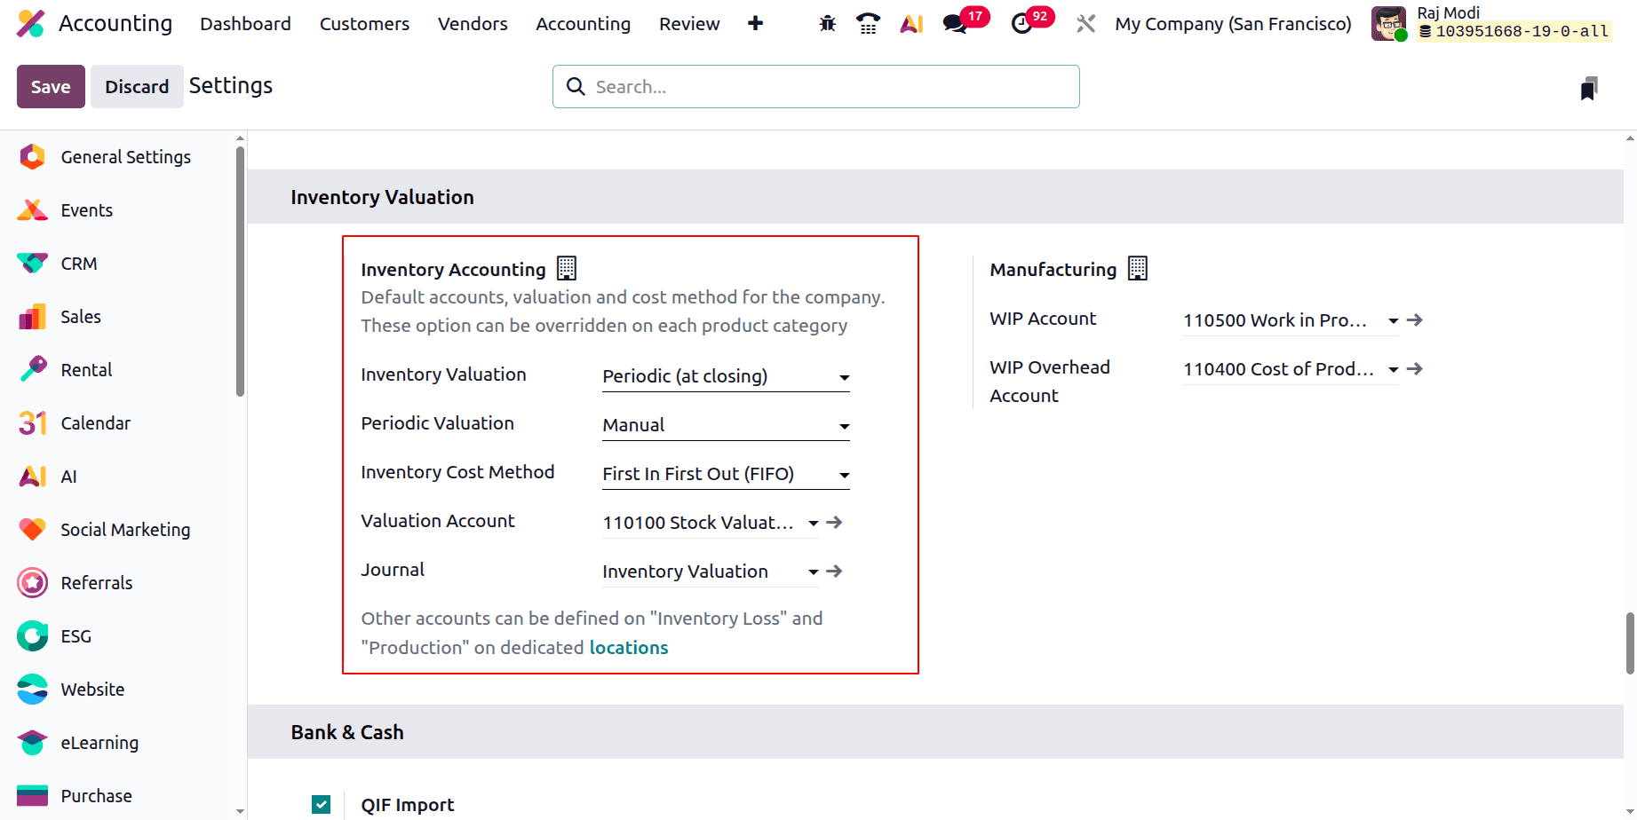Follow the 'locations' hyperlink
This screenshot has height=820, width=1637.
coord(629,647)
